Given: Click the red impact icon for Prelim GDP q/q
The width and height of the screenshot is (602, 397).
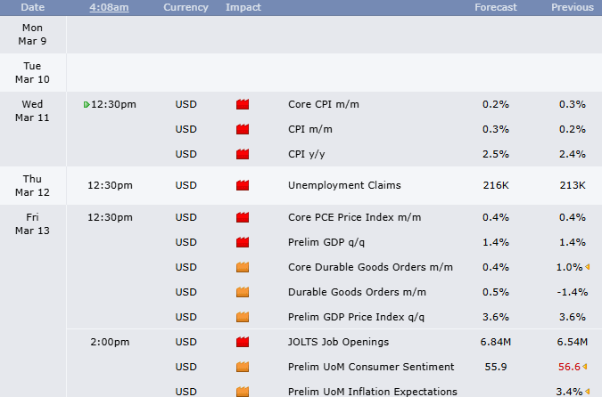Looking at the screenshot, I should tap(243, 242).
